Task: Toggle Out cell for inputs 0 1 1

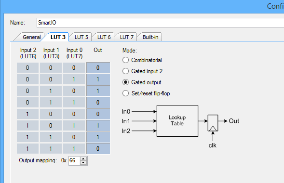Action: coord(98,103)
